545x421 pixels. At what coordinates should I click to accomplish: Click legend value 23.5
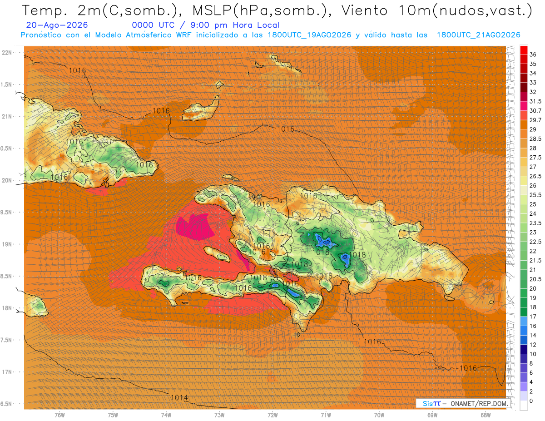pyautogui.click(x=535, y=223)
